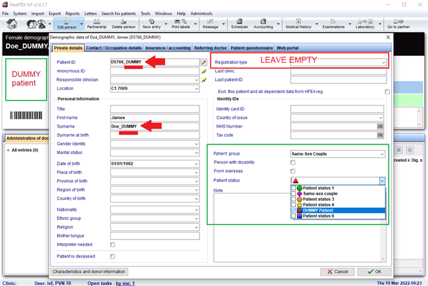428x286 pixels.
Task: Switch to the Patient questionnaire tab
Action: (x=252, y=48)
